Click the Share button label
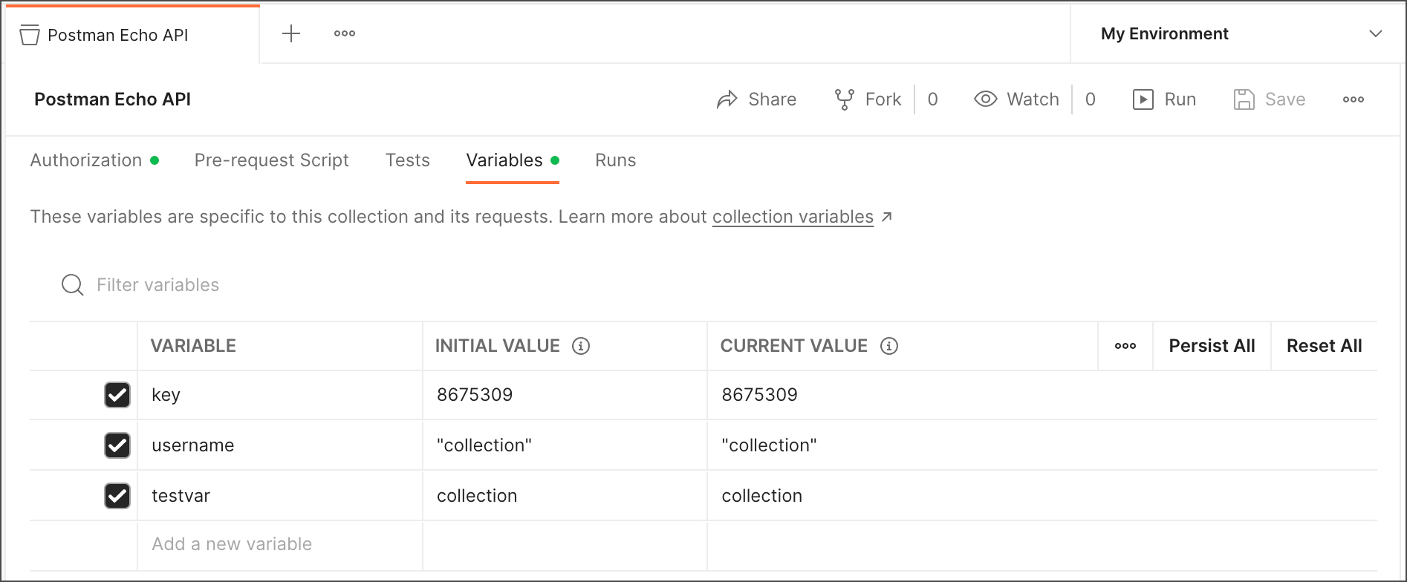The height and width of the screenshot is (582, 1407). pyautogui.click(x=773, y=99)
